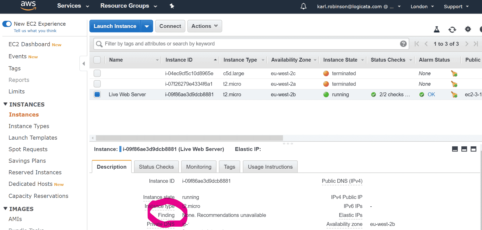The image size is (482, 230).
Task: Click 2/2 checks green tick icon
Action: [x=373, y=94]
